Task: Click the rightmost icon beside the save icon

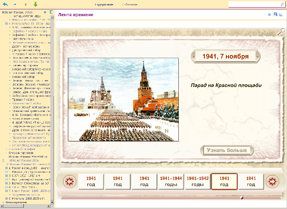Action: (x=281, y=15)
